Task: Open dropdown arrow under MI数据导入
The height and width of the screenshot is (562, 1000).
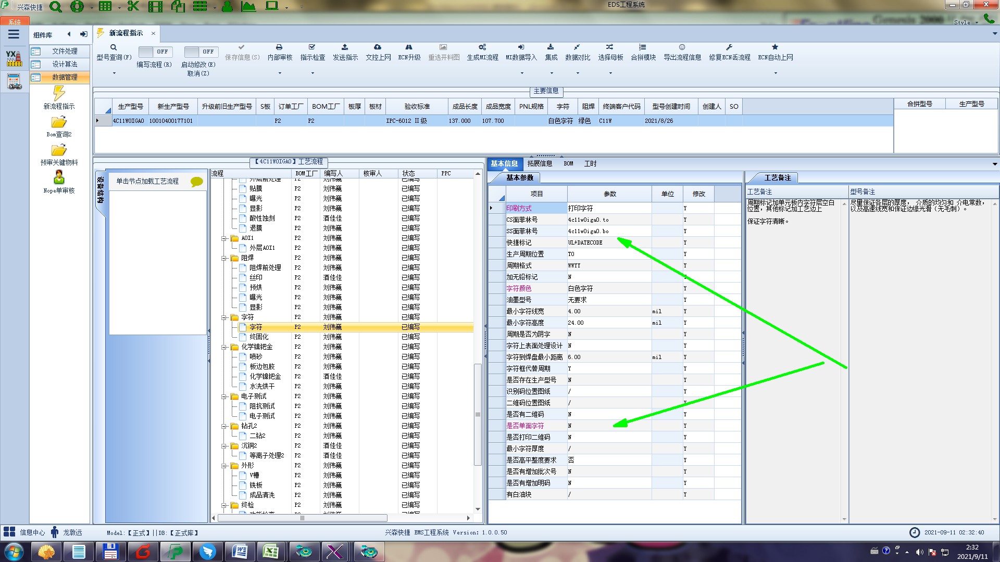Action: [x=521, y=73]
